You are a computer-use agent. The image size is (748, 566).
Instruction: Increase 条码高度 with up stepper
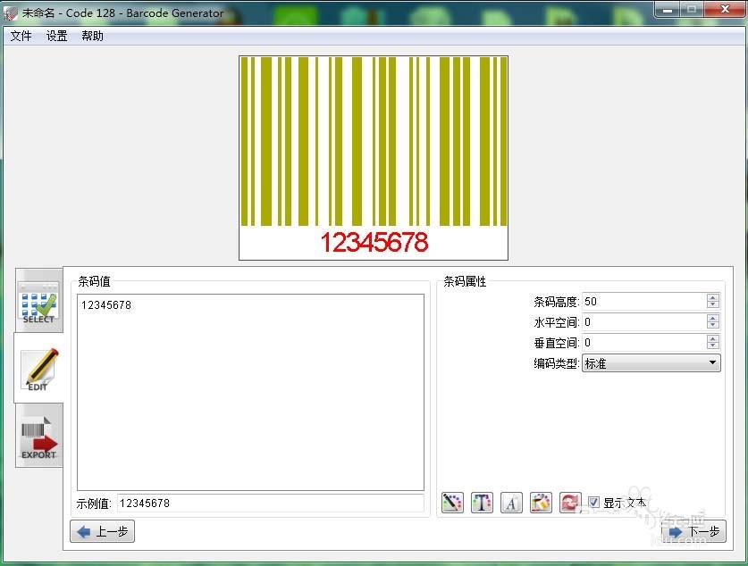[x=712, y=297]
